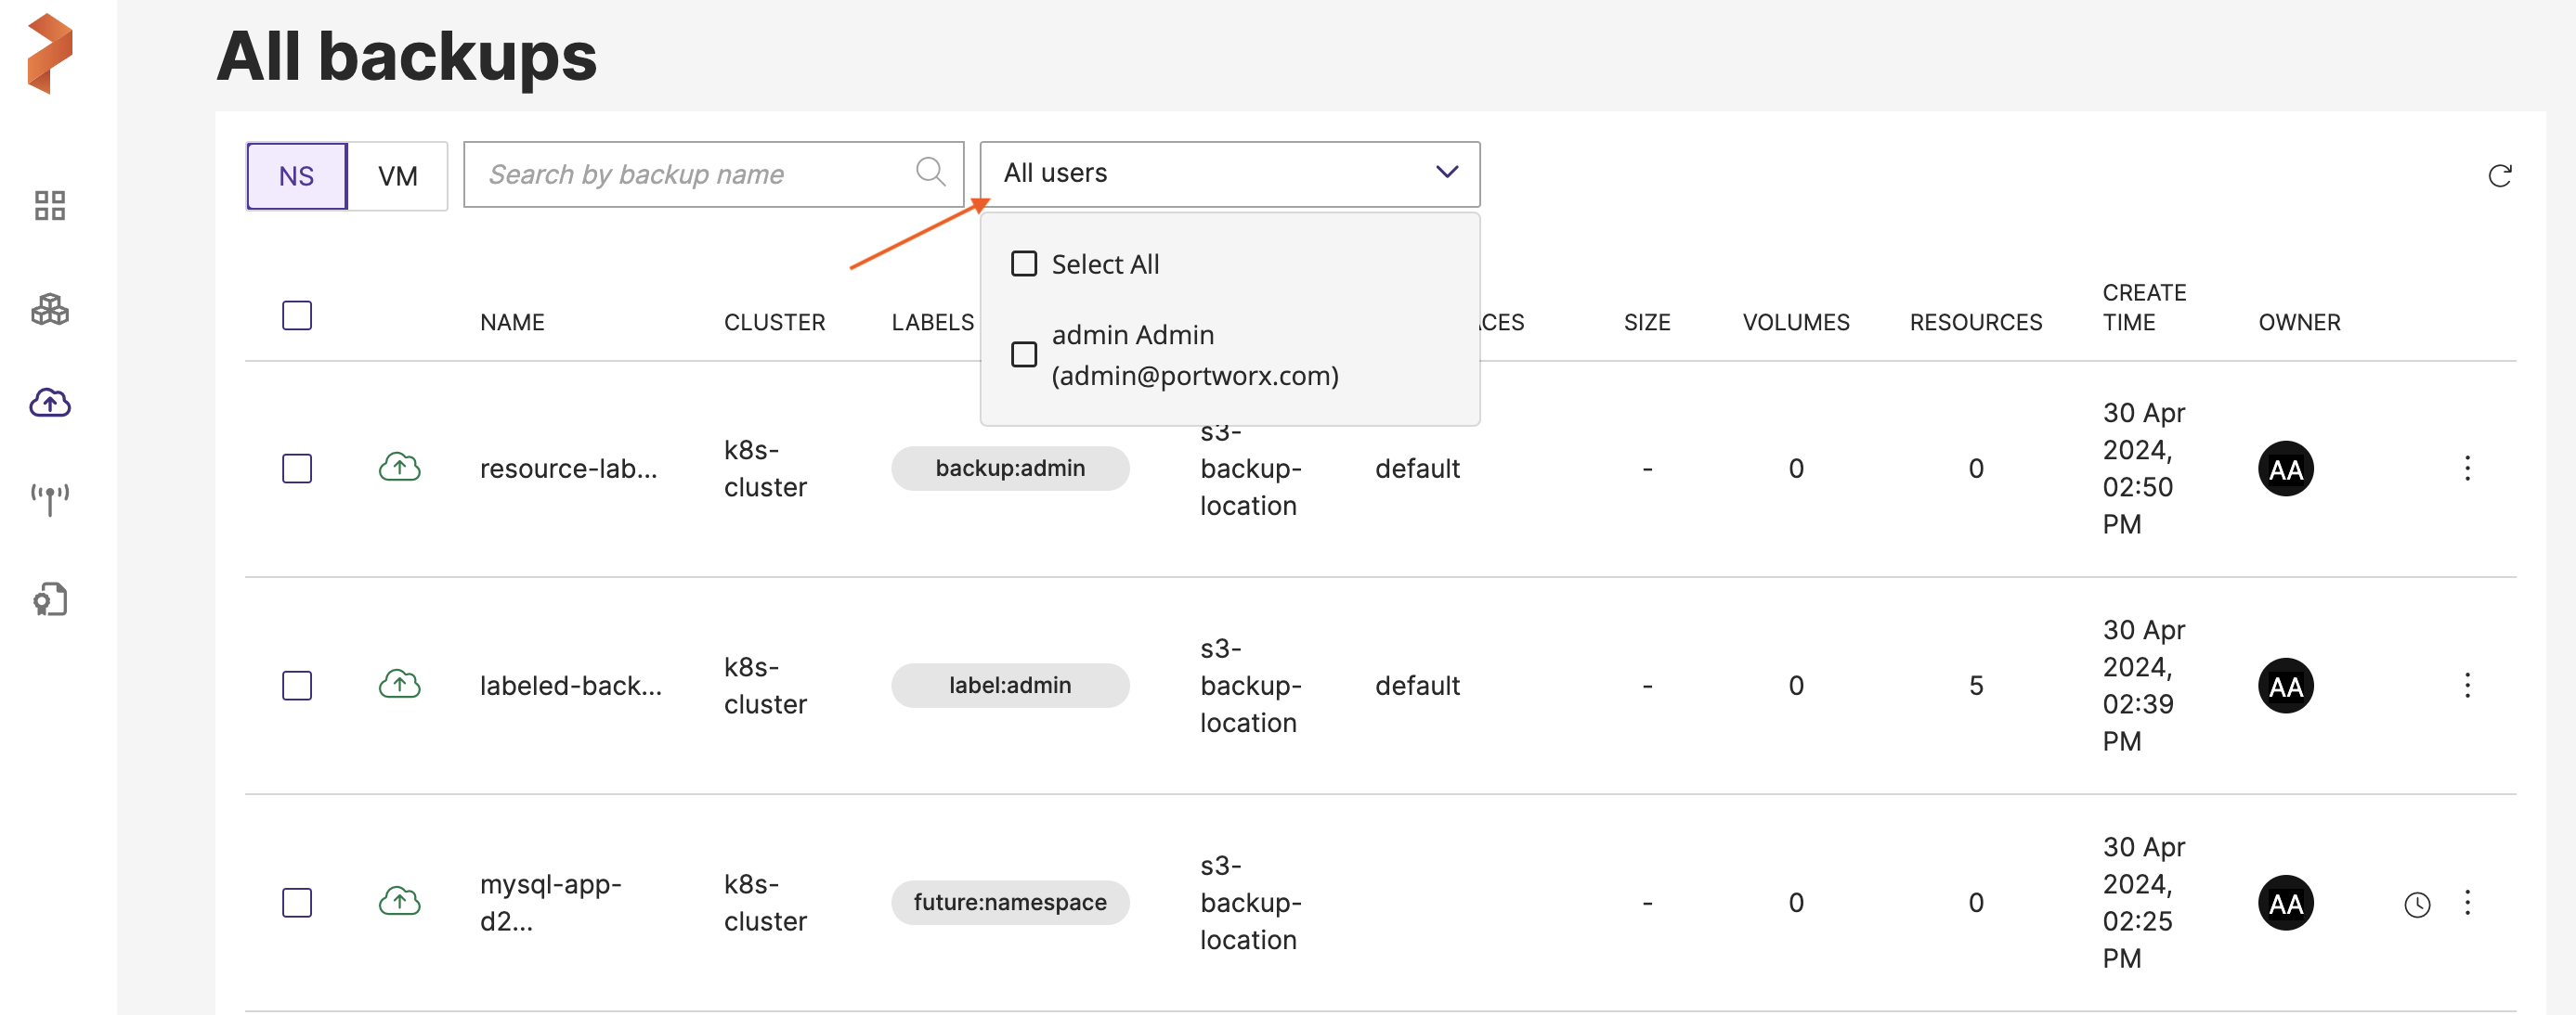This screenshot has width=2576, height=1015.
Task: Check the admin Admin user checkbox
Action: (1024, 354)
